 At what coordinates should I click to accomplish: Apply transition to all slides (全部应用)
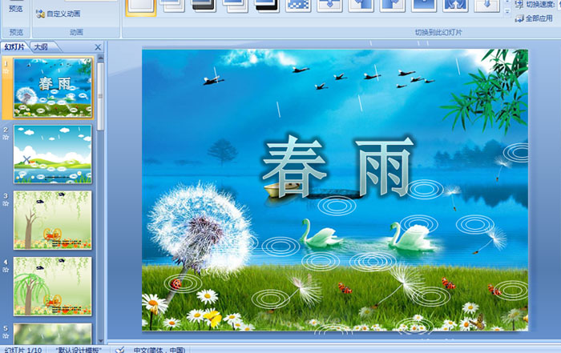(x=534, y=18)
